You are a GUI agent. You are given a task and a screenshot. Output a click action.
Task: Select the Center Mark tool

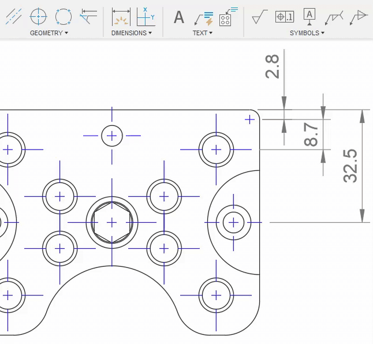(38, 16)
